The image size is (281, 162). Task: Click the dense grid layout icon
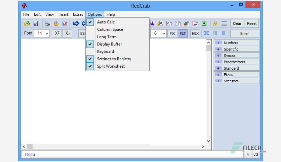(x=206, y=33)
